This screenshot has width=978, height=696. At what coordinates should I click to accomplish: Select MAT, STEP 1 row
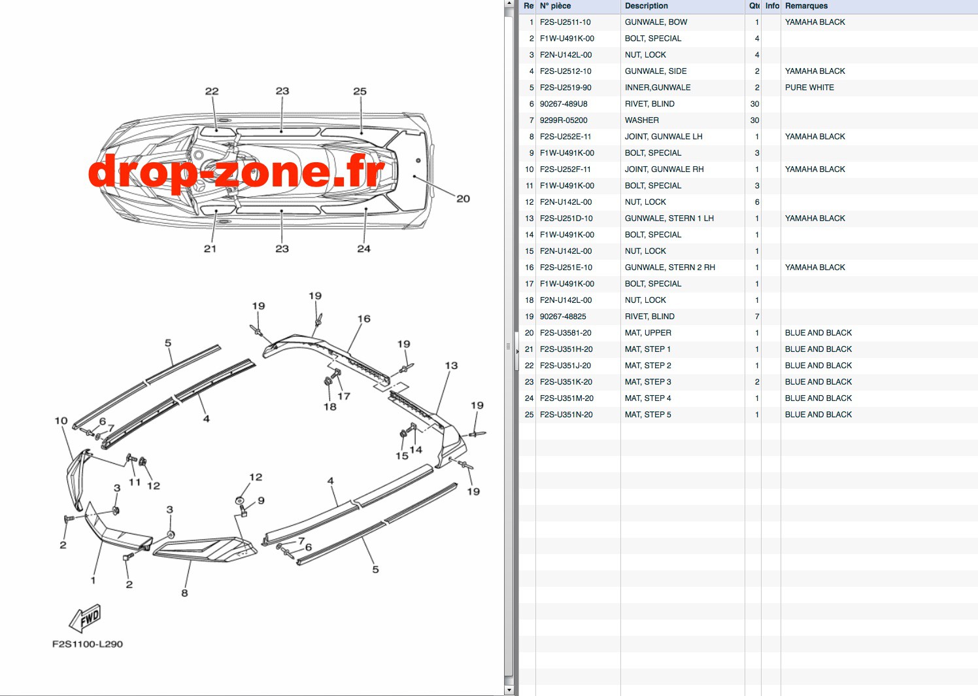[x=749, y=349]
